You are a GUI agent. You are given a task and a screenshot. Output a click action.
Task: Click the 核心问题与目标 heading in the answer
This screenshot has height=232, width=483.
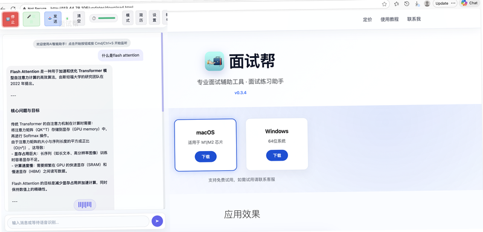pos(25,111)
